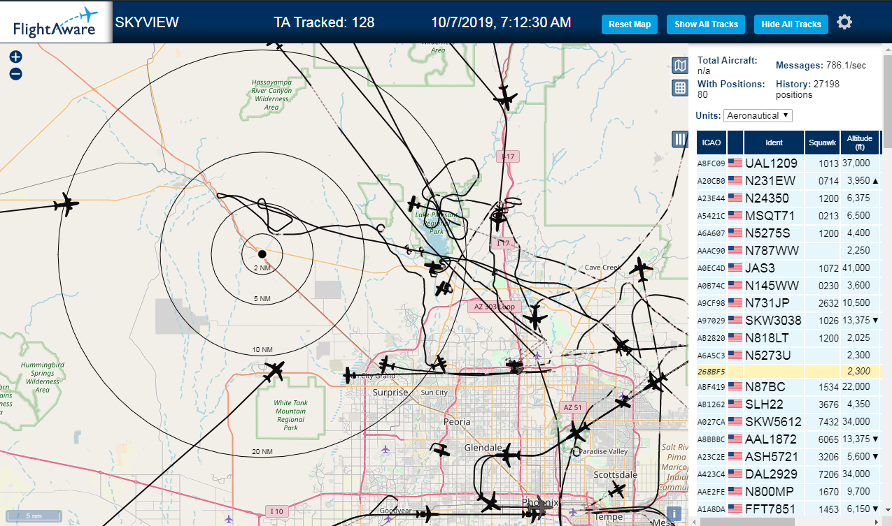Viewport: 892px width, 526px height.
Task: Select the N24350 aircraft row
Action: coord(789,198)
